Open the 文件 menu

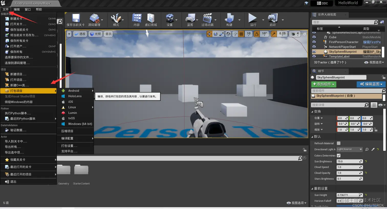click(6, 9)
